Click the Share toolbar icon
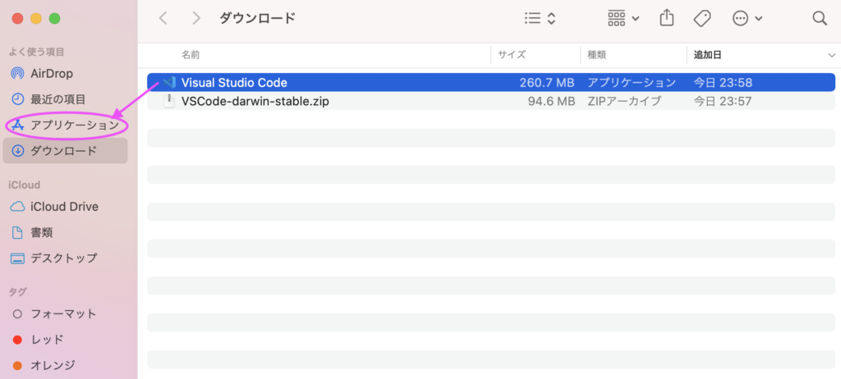Image resolution: width=841 pixels, height=379 pixels. [x=666, y=19]
